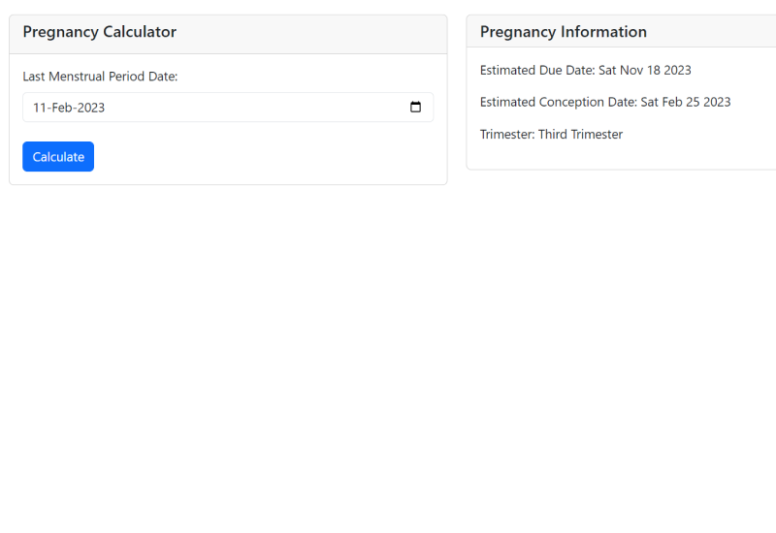
Task: Click the "Estimated Due Date:" label text
Action: 536,71
